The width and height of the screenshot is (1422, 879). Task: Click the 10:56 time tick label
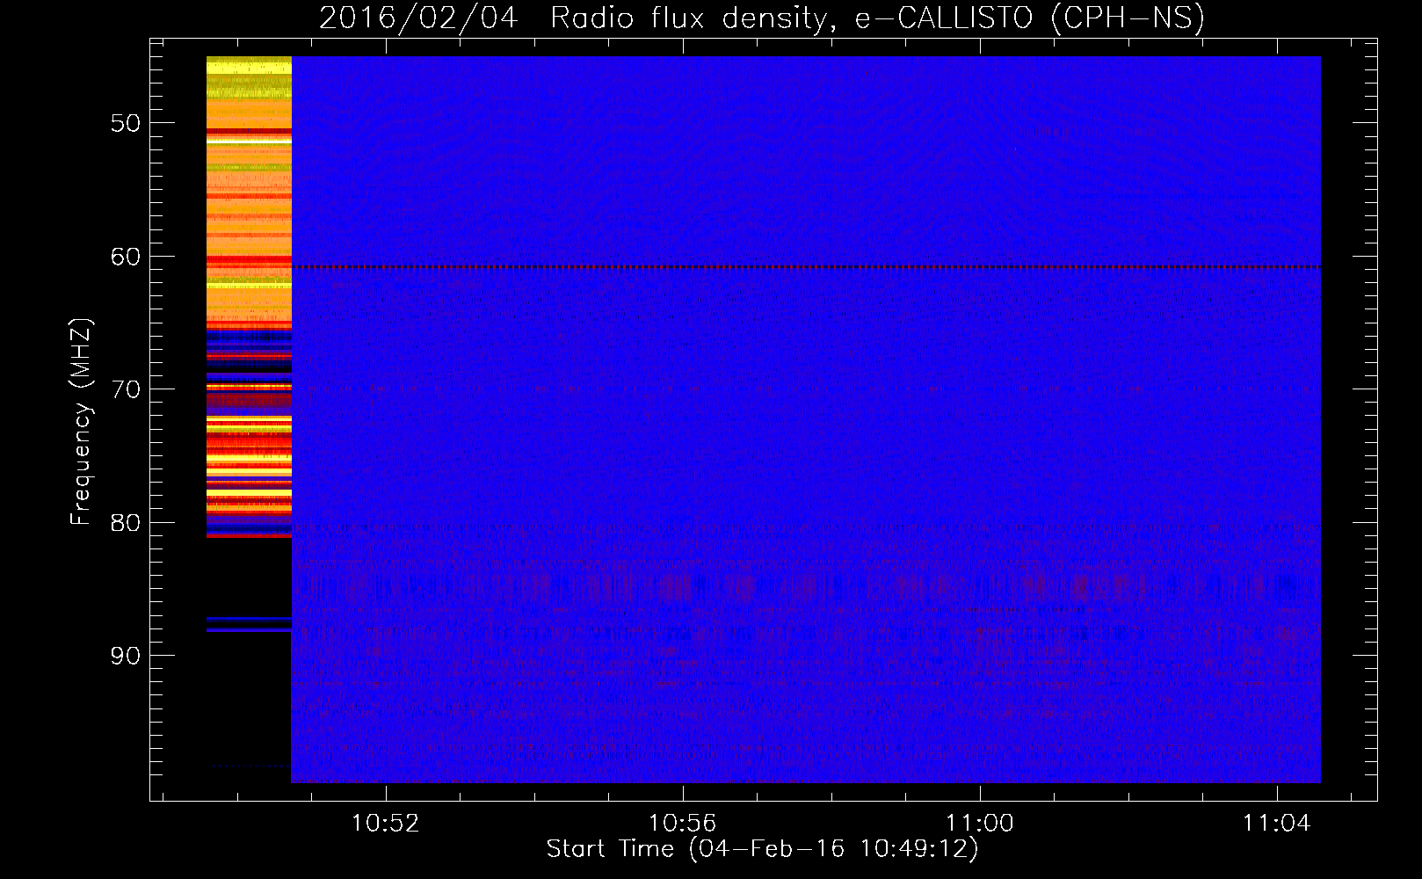point(683,824)
